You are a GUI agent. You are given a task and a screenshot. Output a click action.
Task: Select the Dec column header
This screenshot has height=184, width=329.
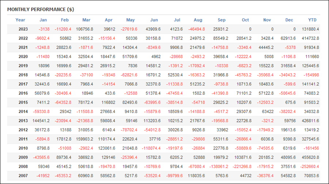(289, 20)
